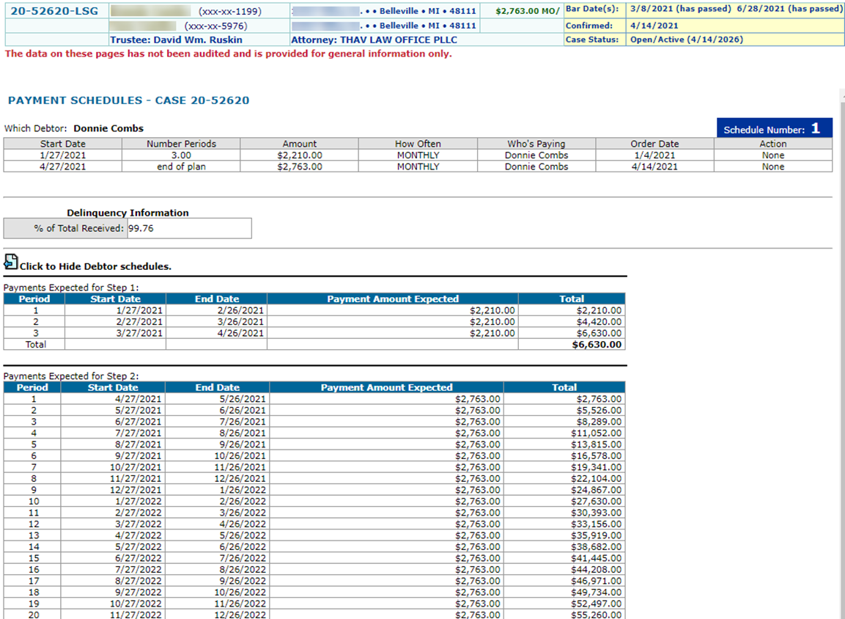Click the $2,210.00 amount in schedule row
845x619 pixels.
click(x=300, y=155)
